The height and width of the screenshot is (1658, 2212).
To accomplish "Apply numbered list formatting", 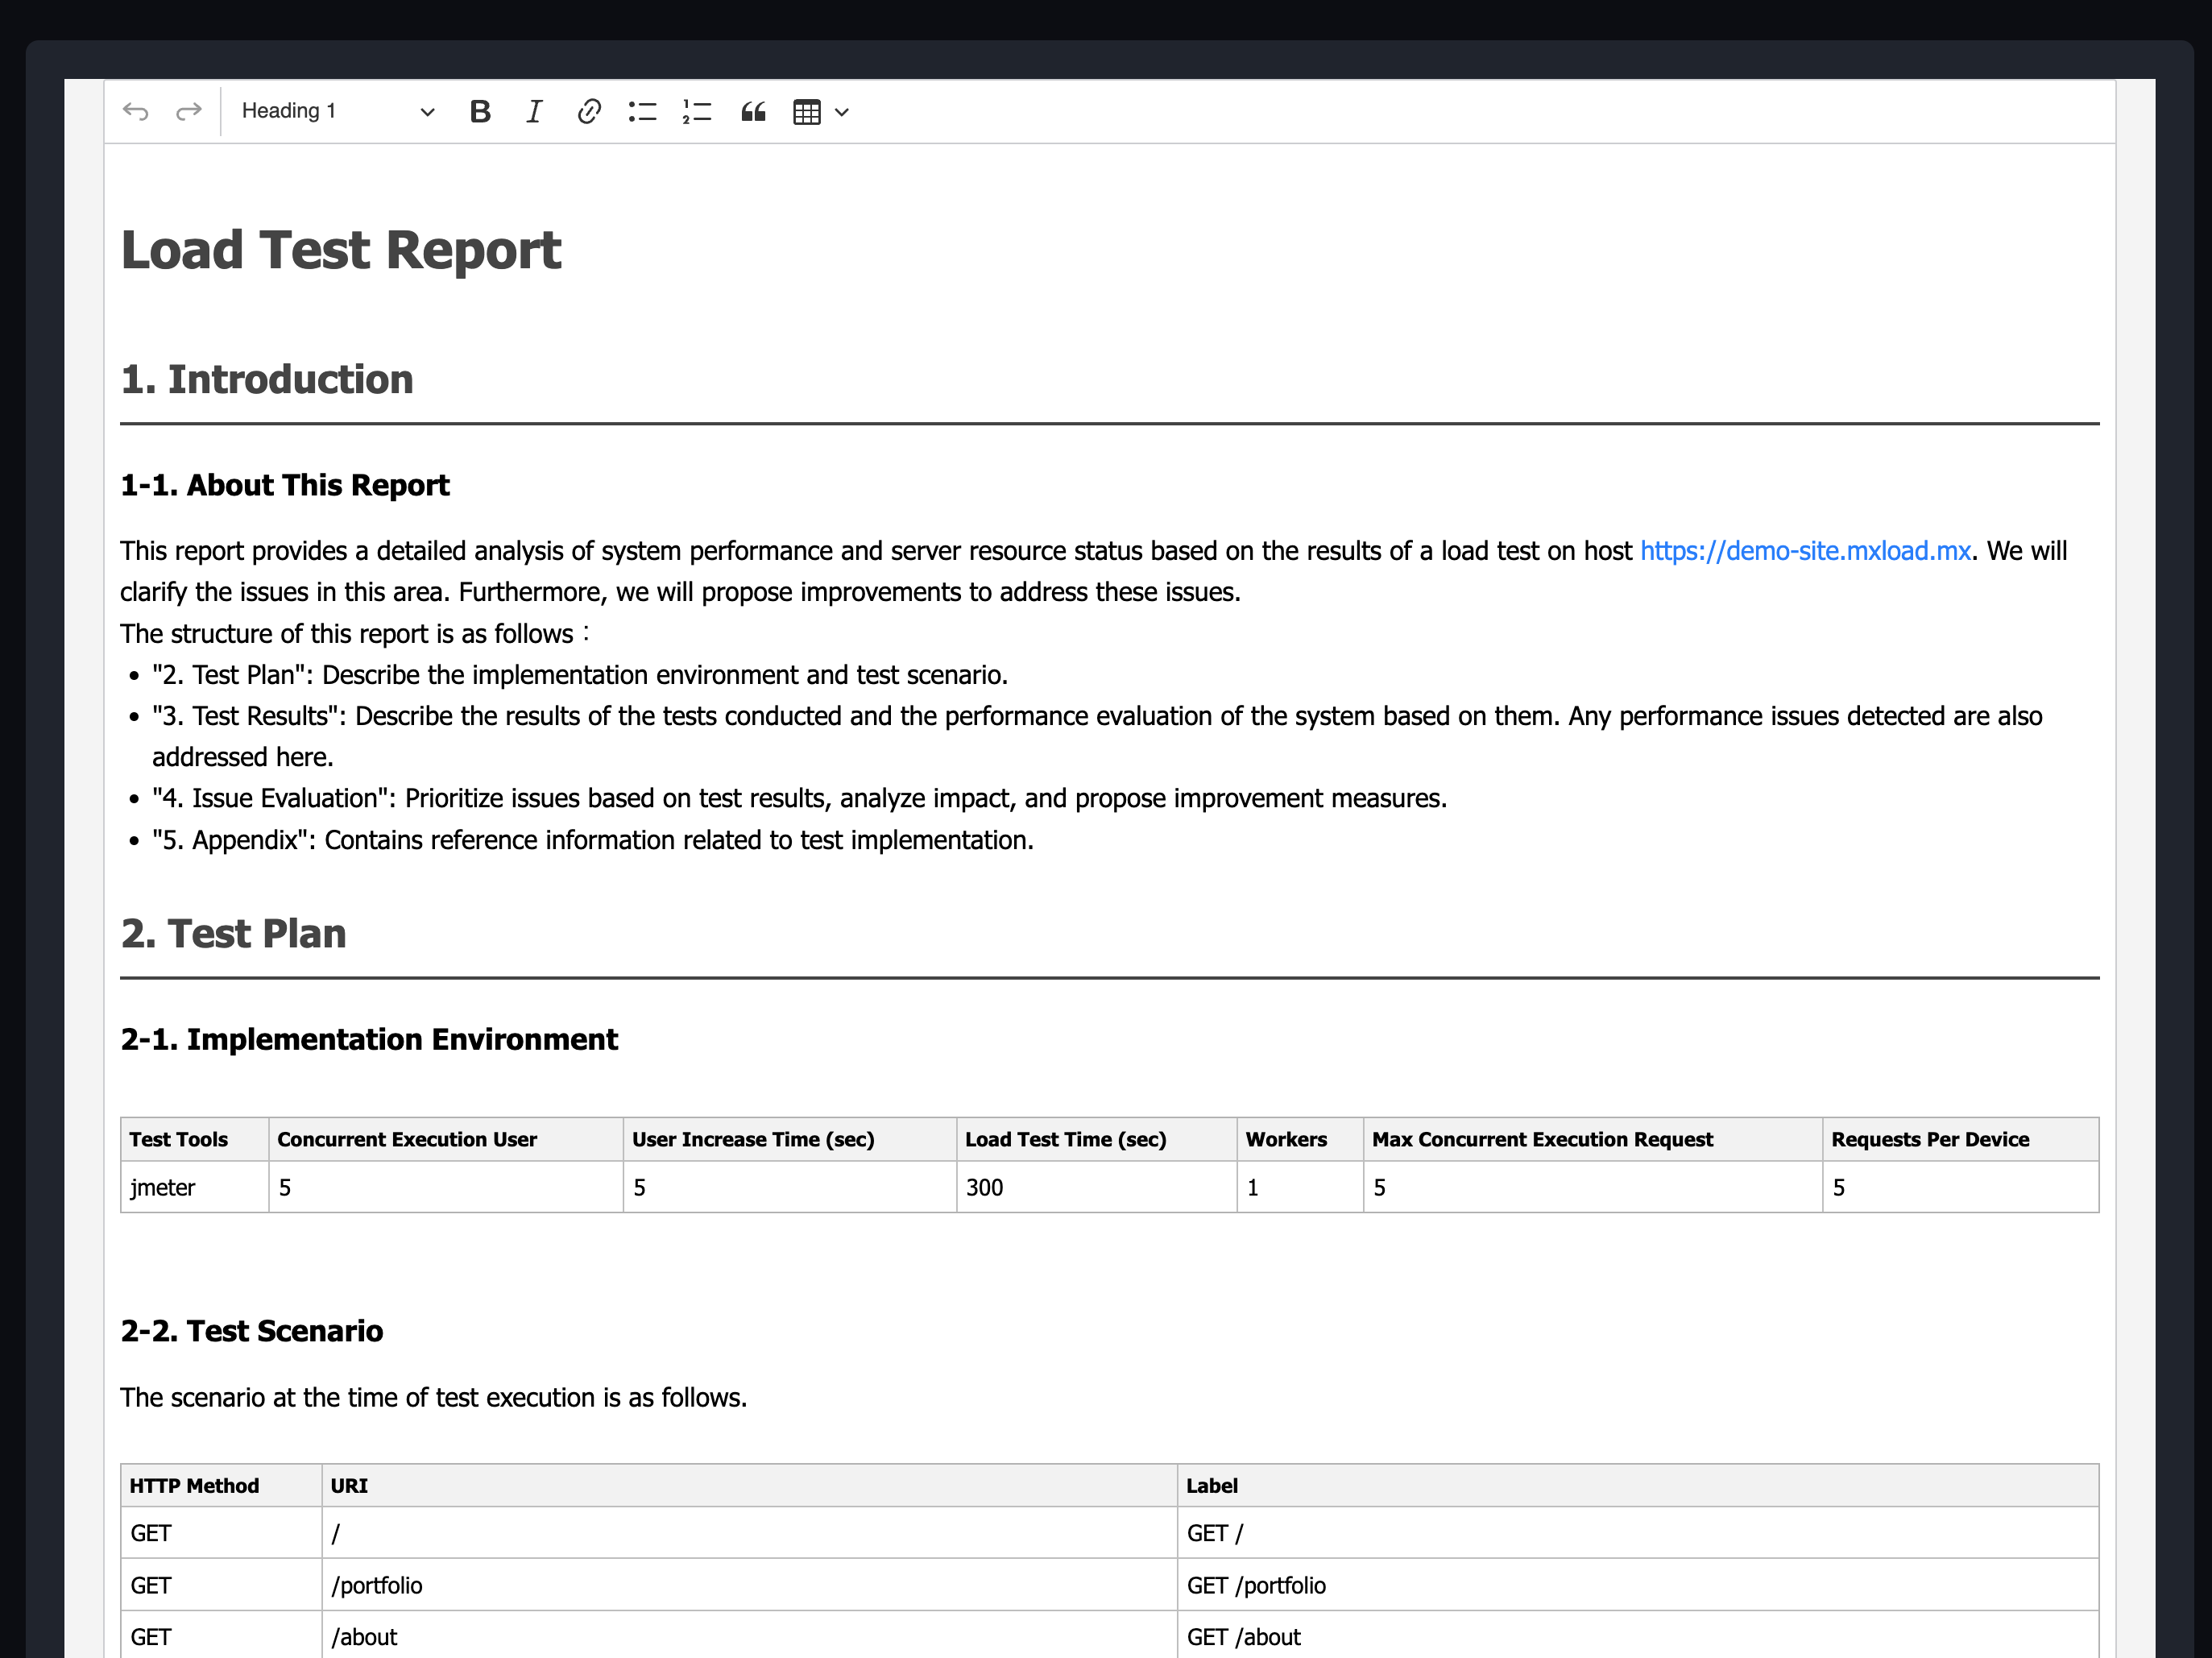I will (x=696, y=111).
